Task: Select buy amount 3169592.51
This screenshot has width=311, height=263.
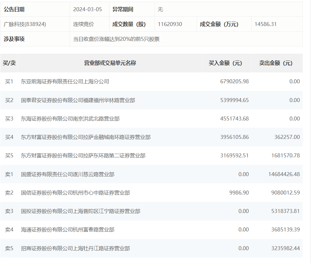Action: point(234,156)
